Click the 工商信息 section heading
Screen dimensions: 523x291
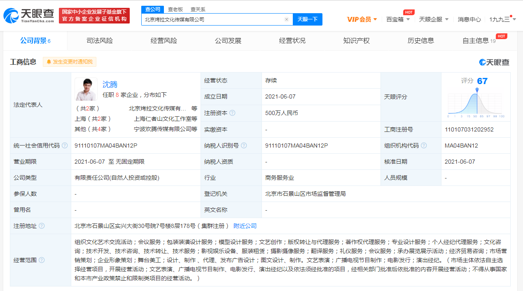[x=23, y=62]
